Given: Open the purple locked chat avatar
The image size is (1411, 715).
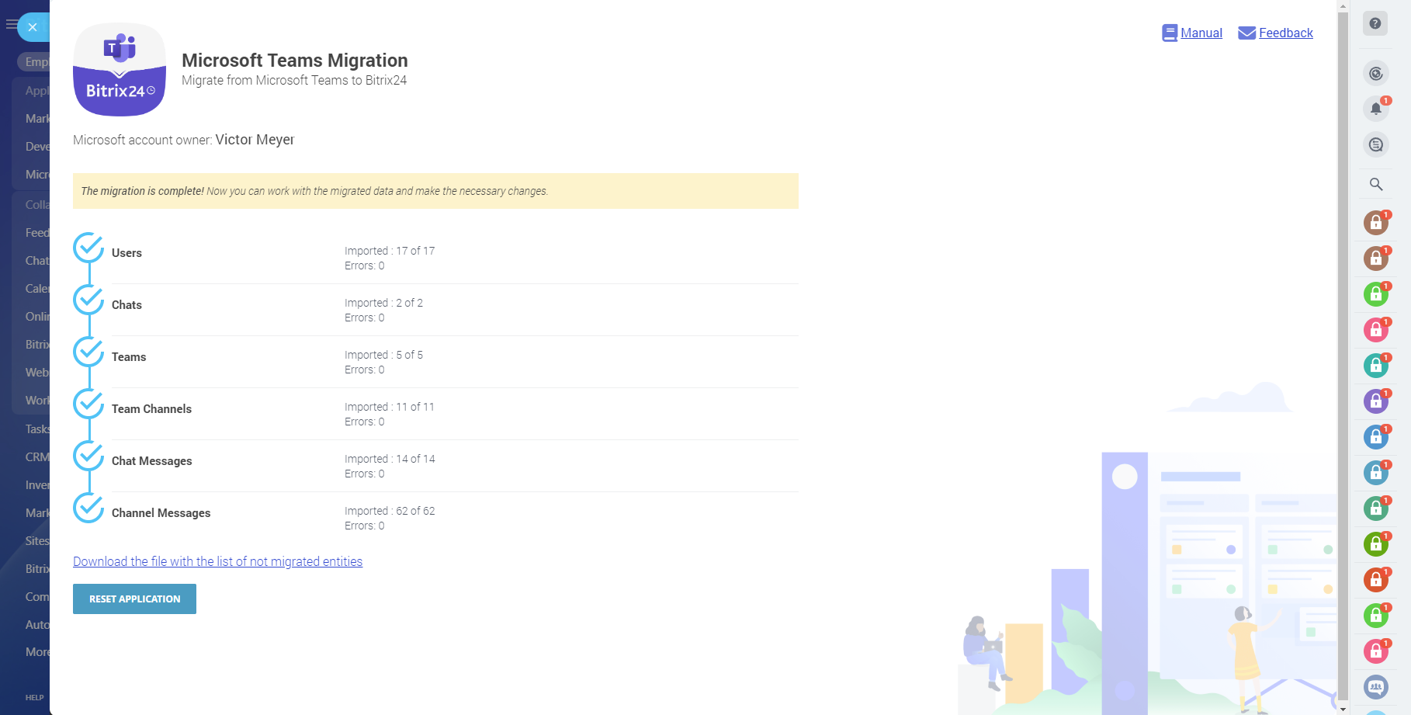Looking at the screenshot, I should click(1376, 401).
